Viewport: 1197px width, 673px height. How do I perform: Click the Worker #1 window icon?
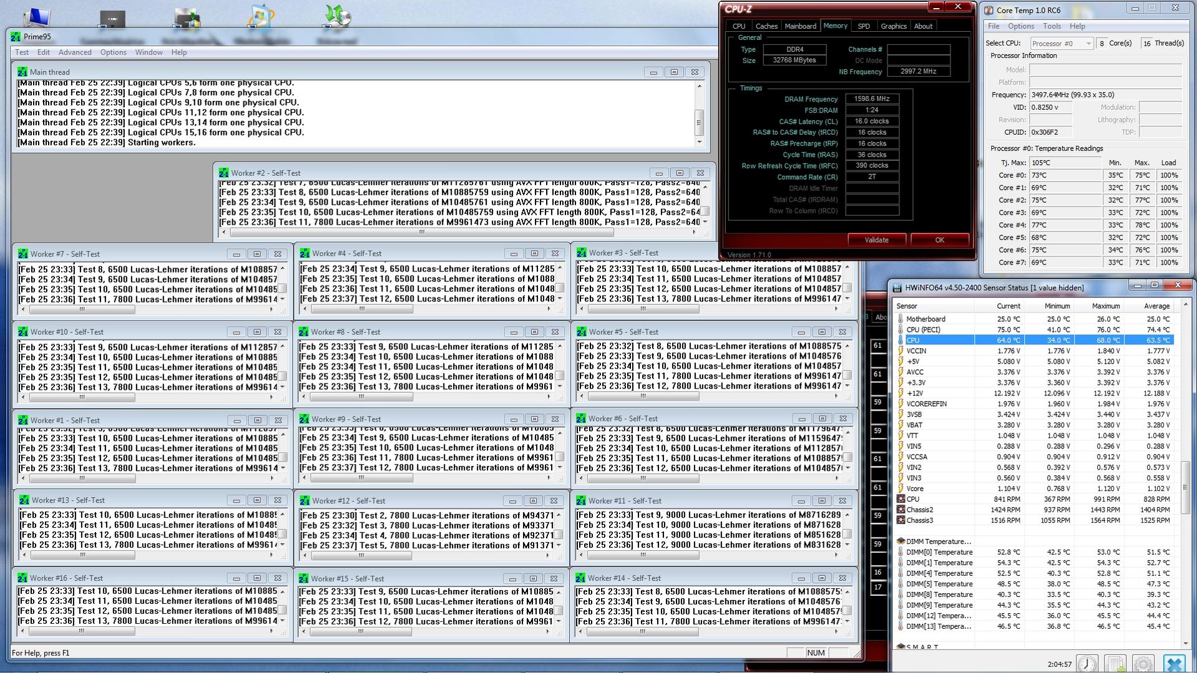[23, 420]
